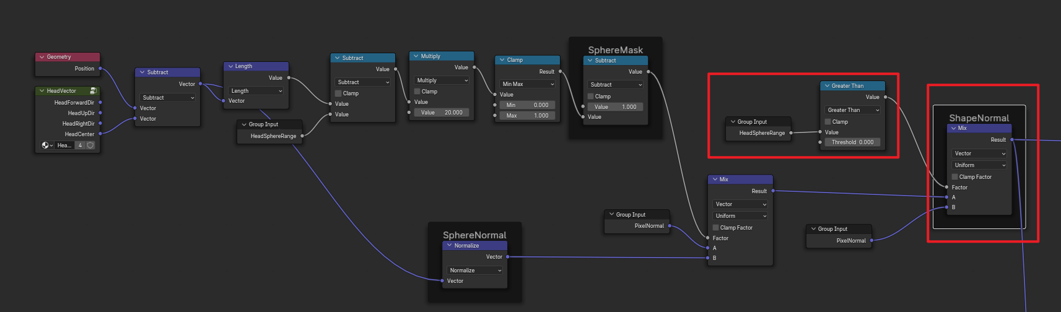Open the Normalize operation dropdown in SphereNormal

click(475, 271)
